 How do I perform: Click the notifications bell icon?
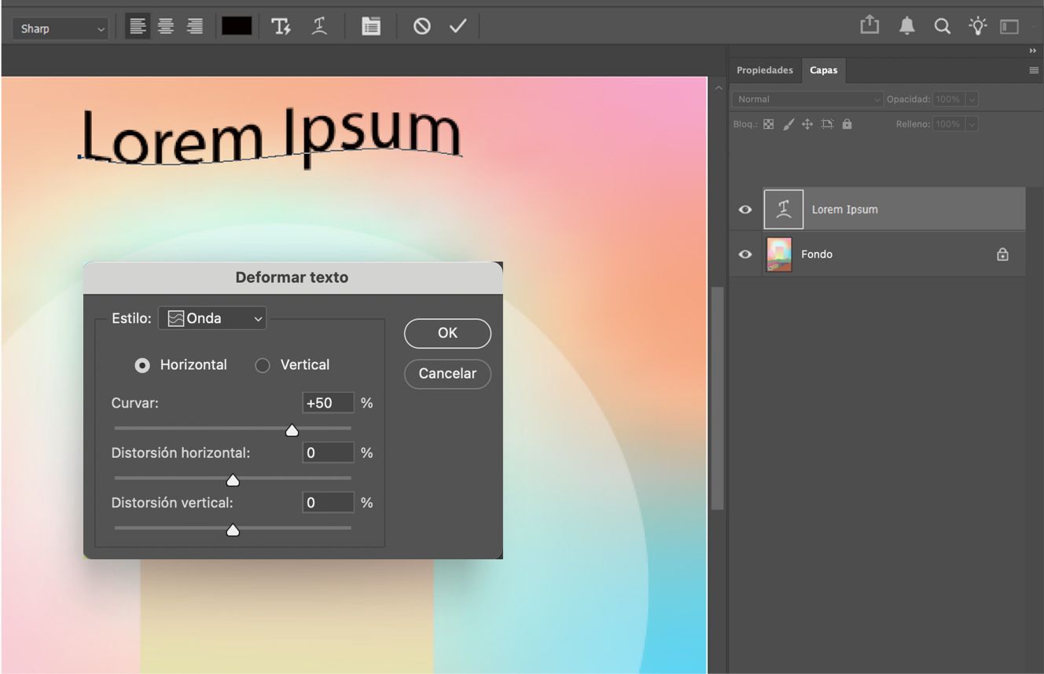906,25
